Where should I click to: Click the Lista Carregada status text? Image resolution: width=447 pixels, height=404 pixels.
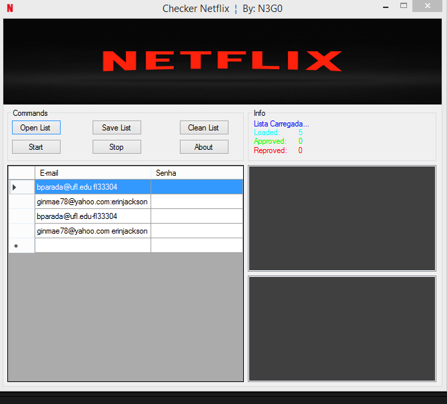(x=281, y=124)
